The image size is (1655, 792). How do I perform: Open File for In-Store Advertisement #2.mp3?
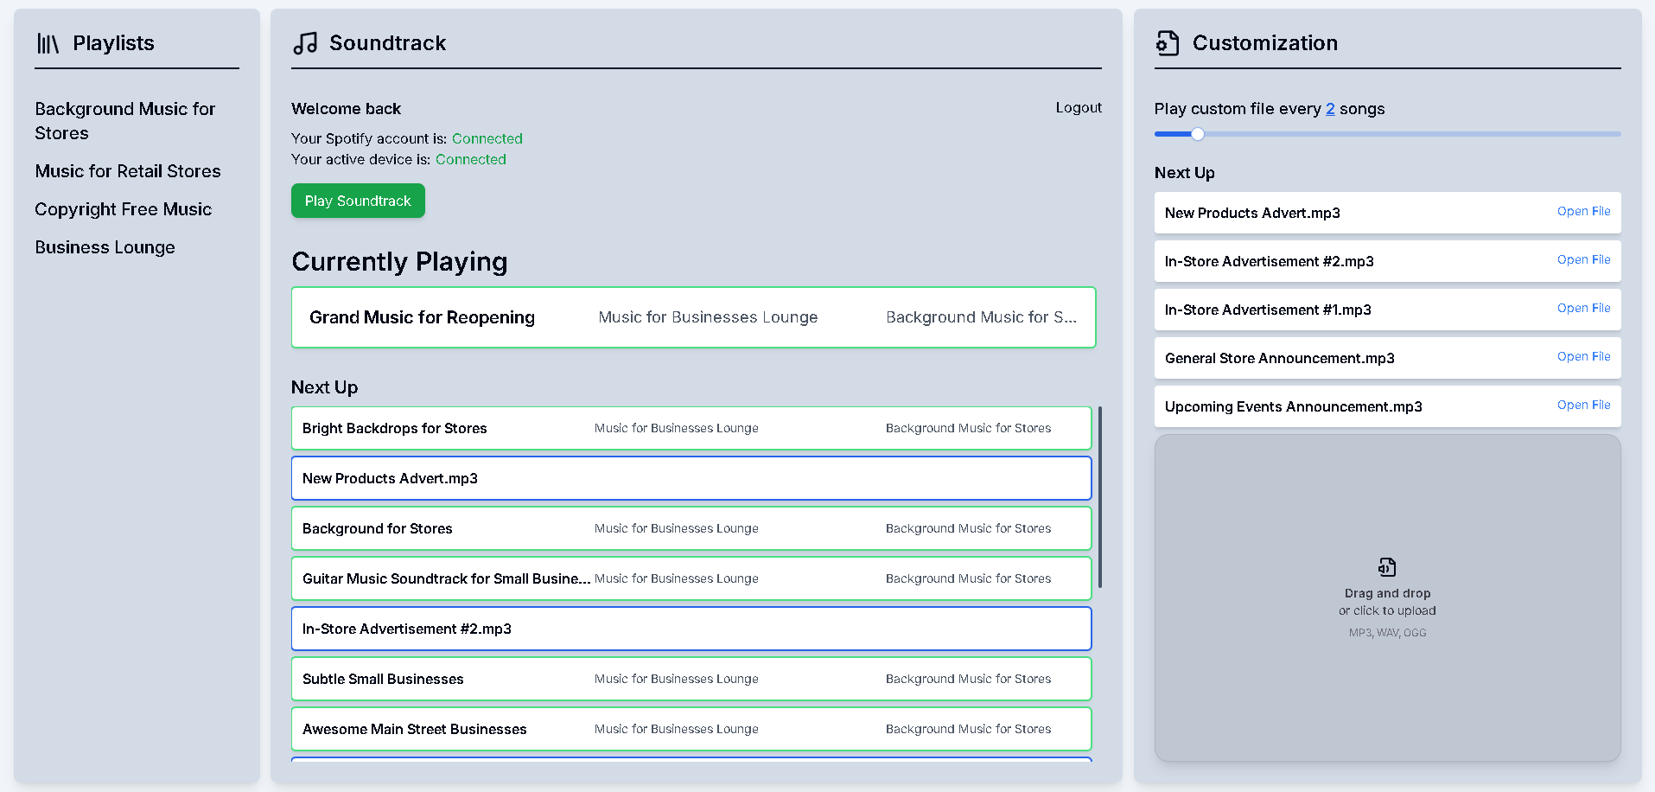pyautogui.click(x=1583, y=260)
